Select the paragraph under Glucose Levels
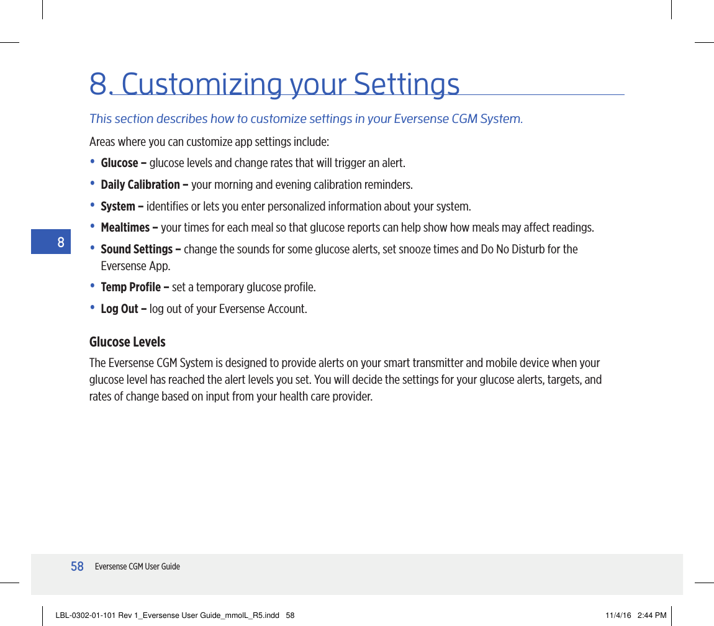This screenshot has width=714, height=626. click(x=345, y=379)
